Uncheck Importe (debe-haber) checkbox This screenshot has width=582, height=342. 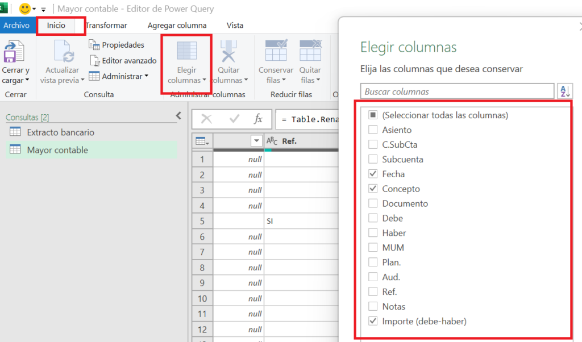tap(373, 321)
